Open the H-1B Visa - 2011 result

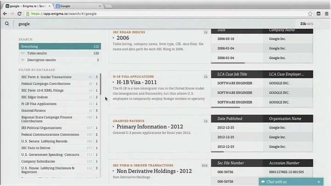pyautogui.click(x=137, y=82)
